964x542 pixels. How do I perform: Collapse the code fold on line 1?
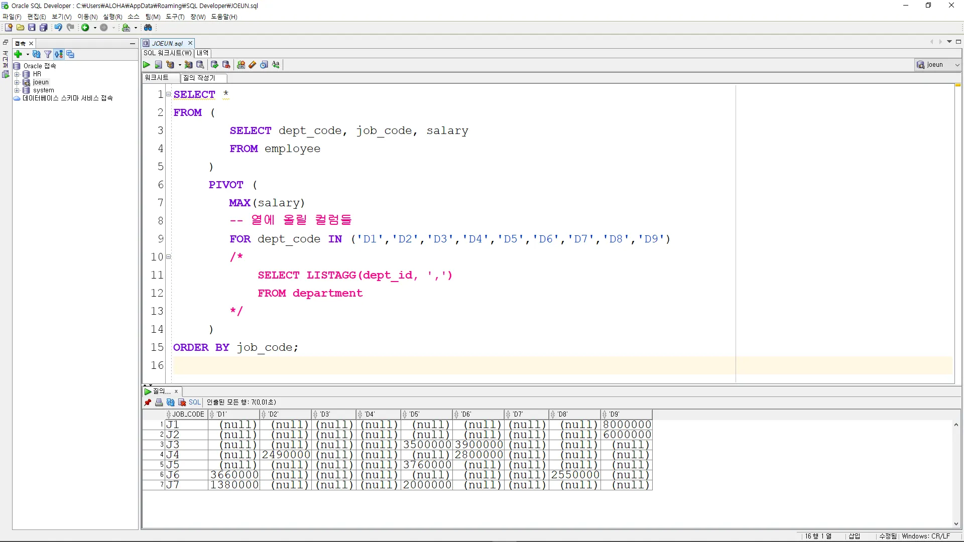(169, 94)
